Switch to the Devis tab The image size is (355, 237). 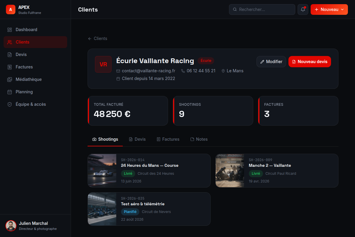pyautogui.click(x=137, y=139)
